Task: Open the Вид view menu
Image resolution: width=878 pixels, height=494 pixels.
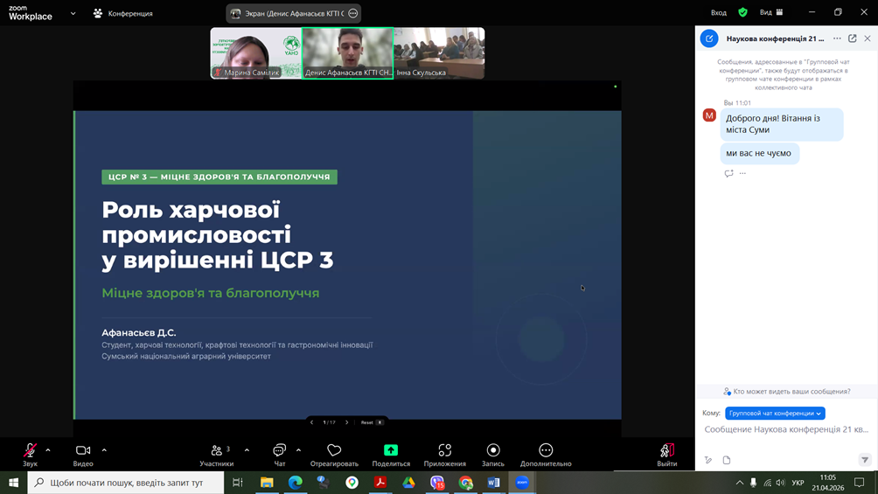Action: pyautogui.click(x=770, y=13)
